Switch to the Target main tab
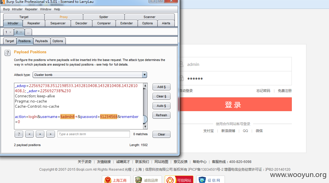This screenshot has width=329, height=183. coord(24,17)
